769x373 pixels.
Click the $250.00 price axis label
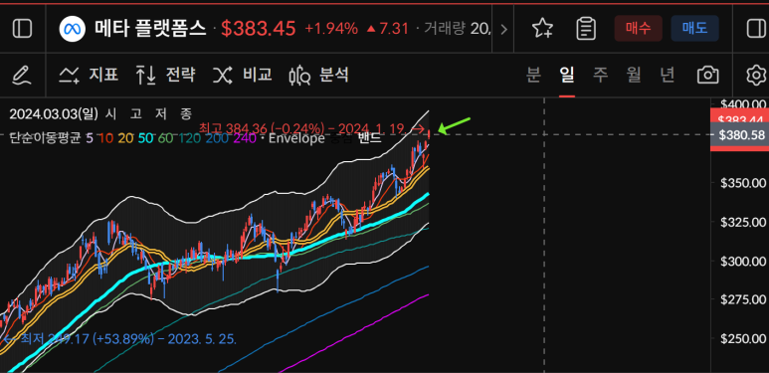coord(743,339)
